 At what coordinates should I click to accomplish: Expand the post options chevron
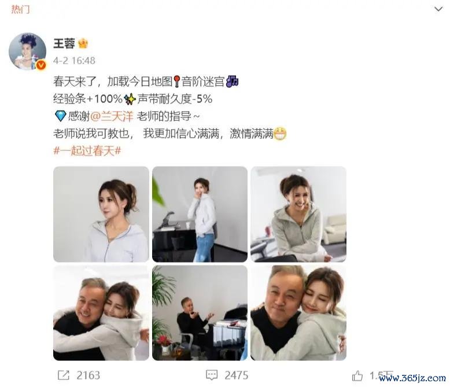pyautogui.click(x=438, y=9)
